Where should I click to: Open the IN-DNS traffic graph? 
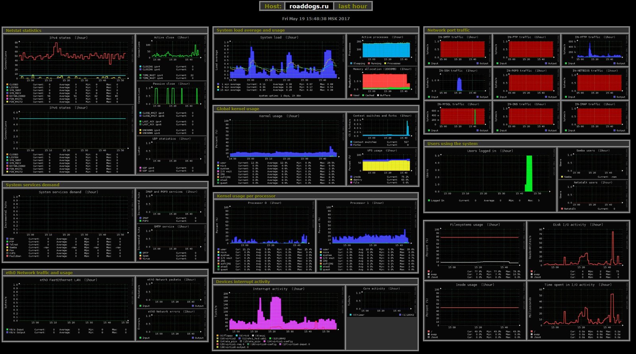click(527, 117)
